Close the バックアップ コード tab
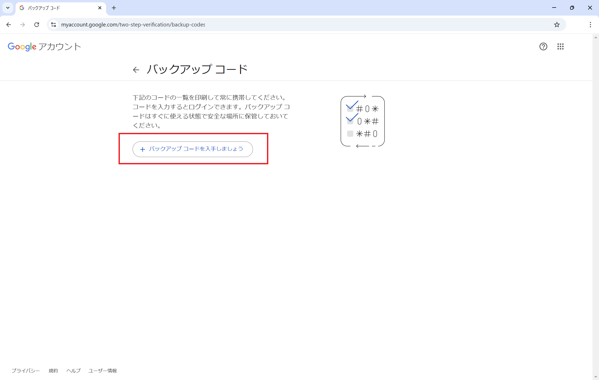The image size is (599, 380). 100,8
